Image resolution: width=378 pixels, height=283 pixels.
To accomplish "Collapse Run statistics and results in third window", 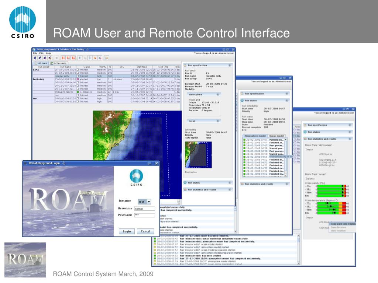I will (350, 139).
